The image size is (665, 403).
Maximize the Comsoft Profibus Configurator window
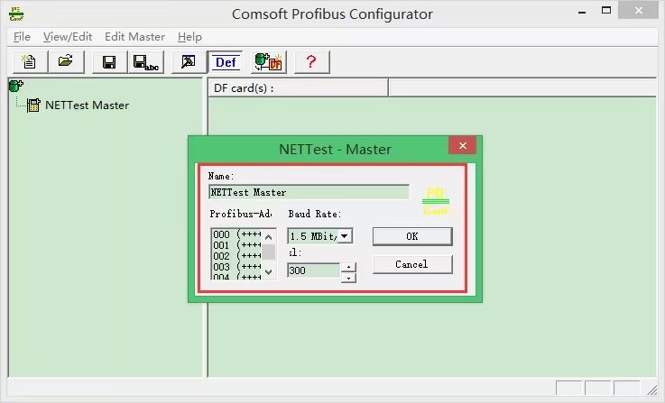(606, 11)
